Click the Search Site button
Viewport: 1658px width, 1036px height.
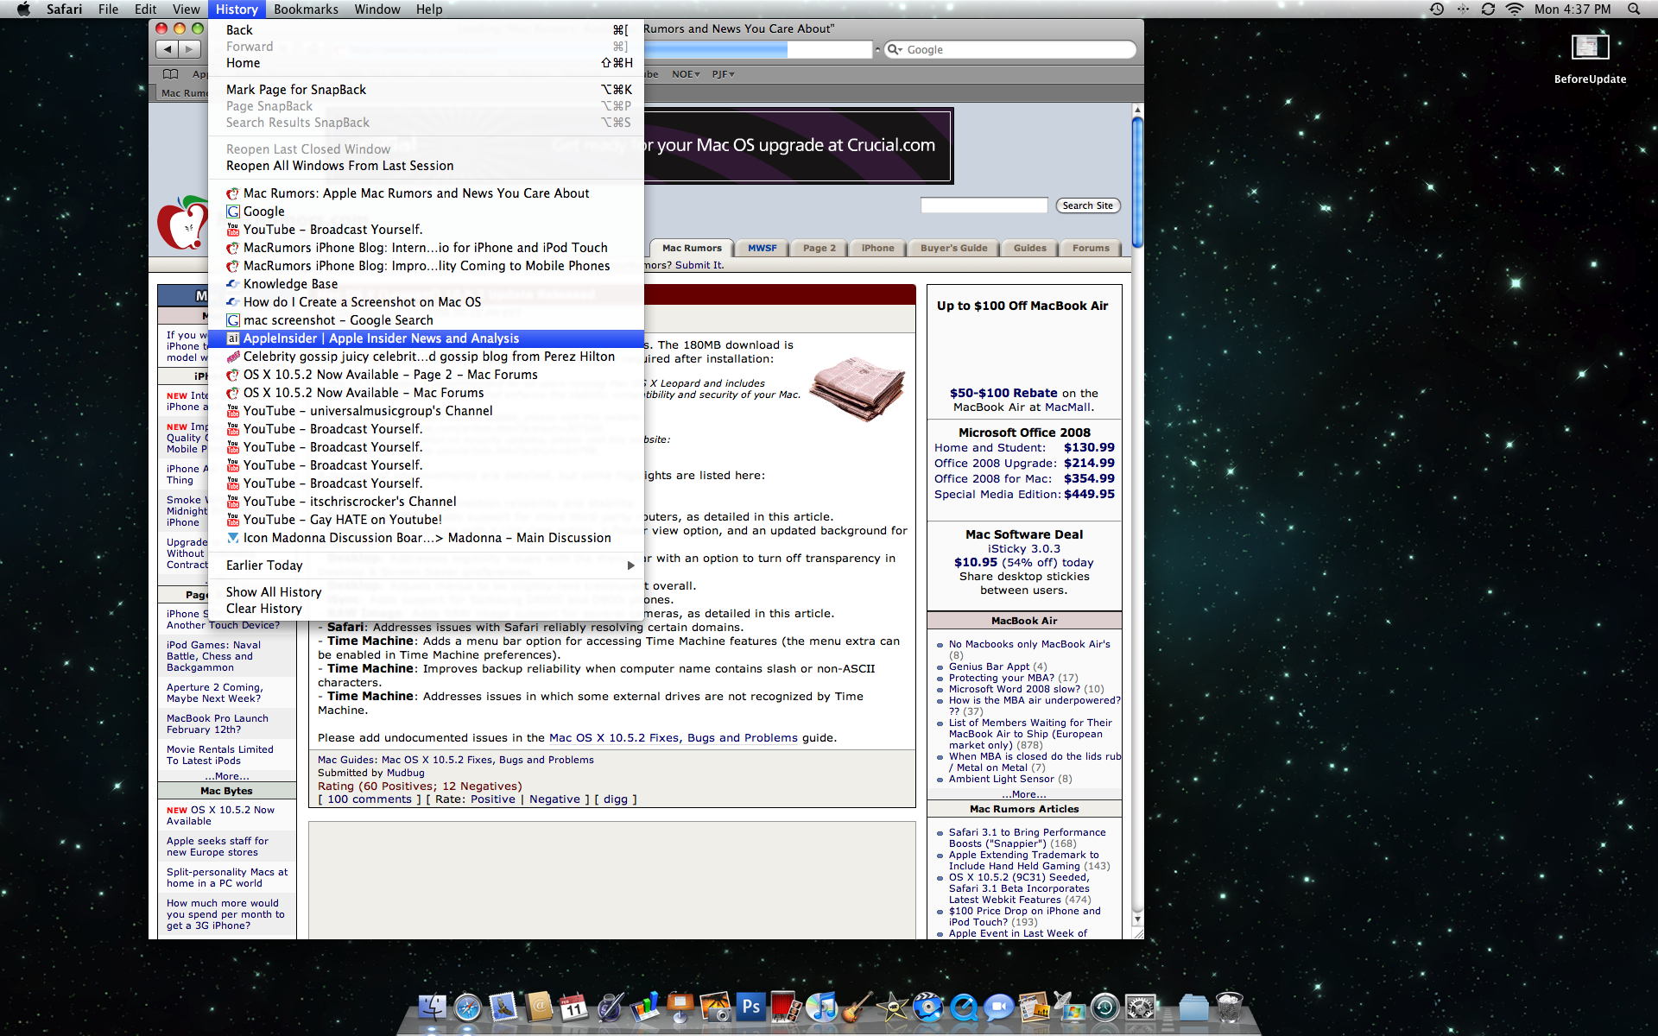point(1087,205)
